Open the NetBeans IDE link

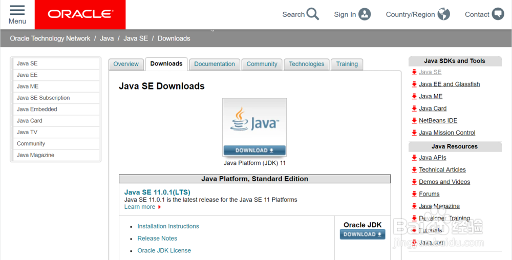(438, 120)
